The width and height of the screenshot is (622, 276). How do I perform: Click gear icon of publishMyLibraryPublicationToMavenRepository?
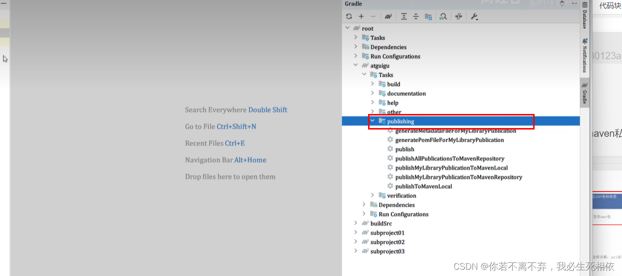coord(390,177)
